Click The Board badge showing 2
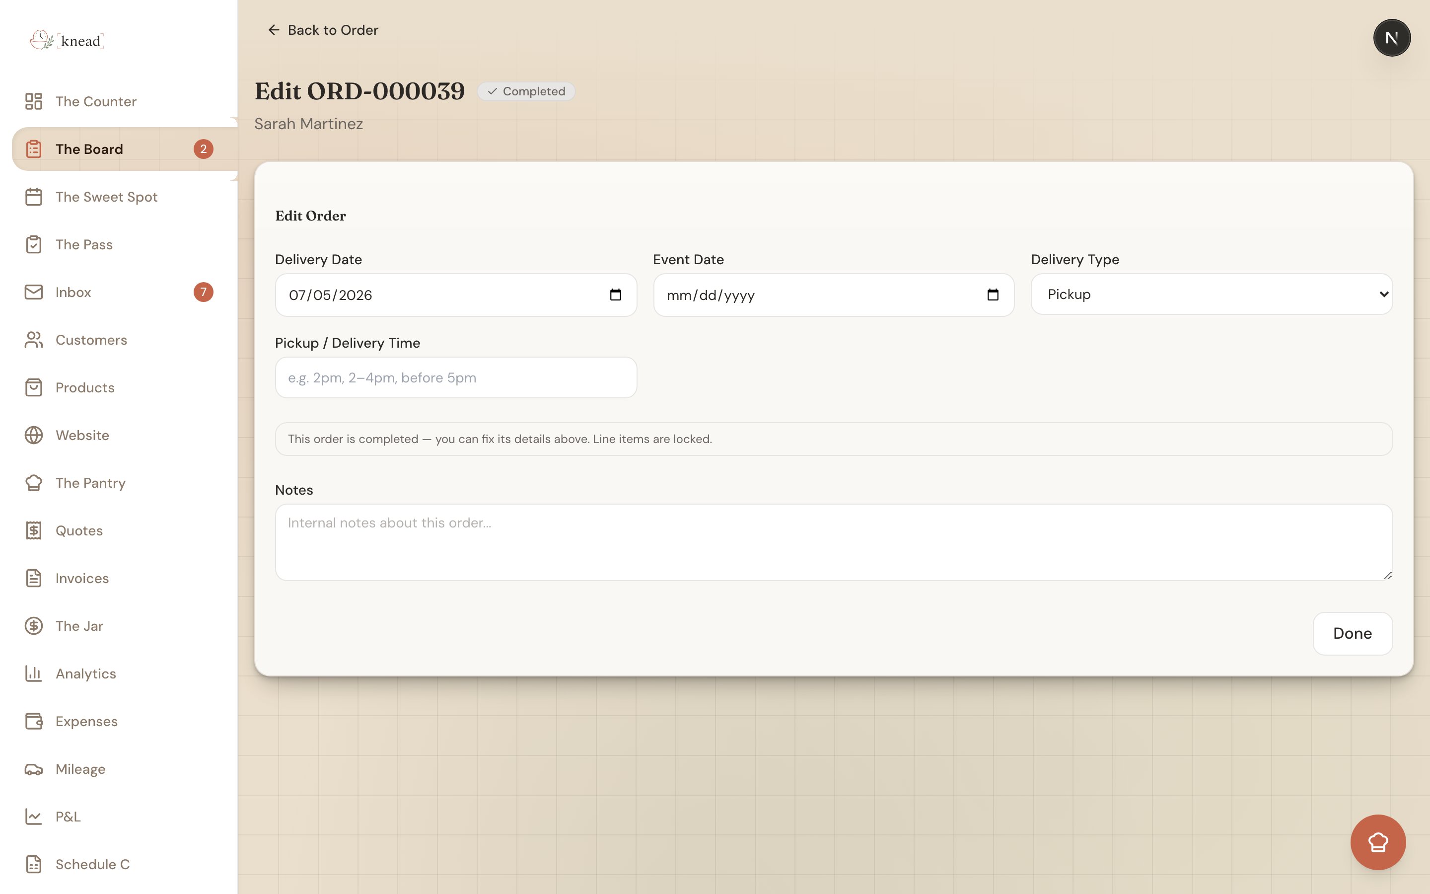The image size is (1430, 894). coord(203,149)
